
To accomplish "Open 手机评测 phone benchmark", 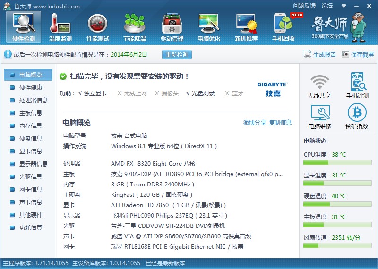I will point(358,85).
